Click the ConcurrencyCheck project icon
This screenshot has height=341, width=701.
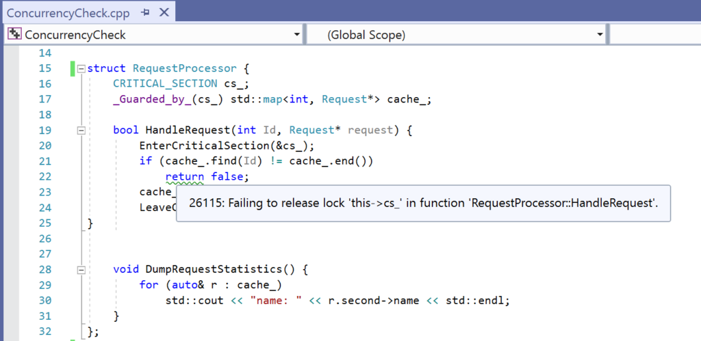[14, 34]
